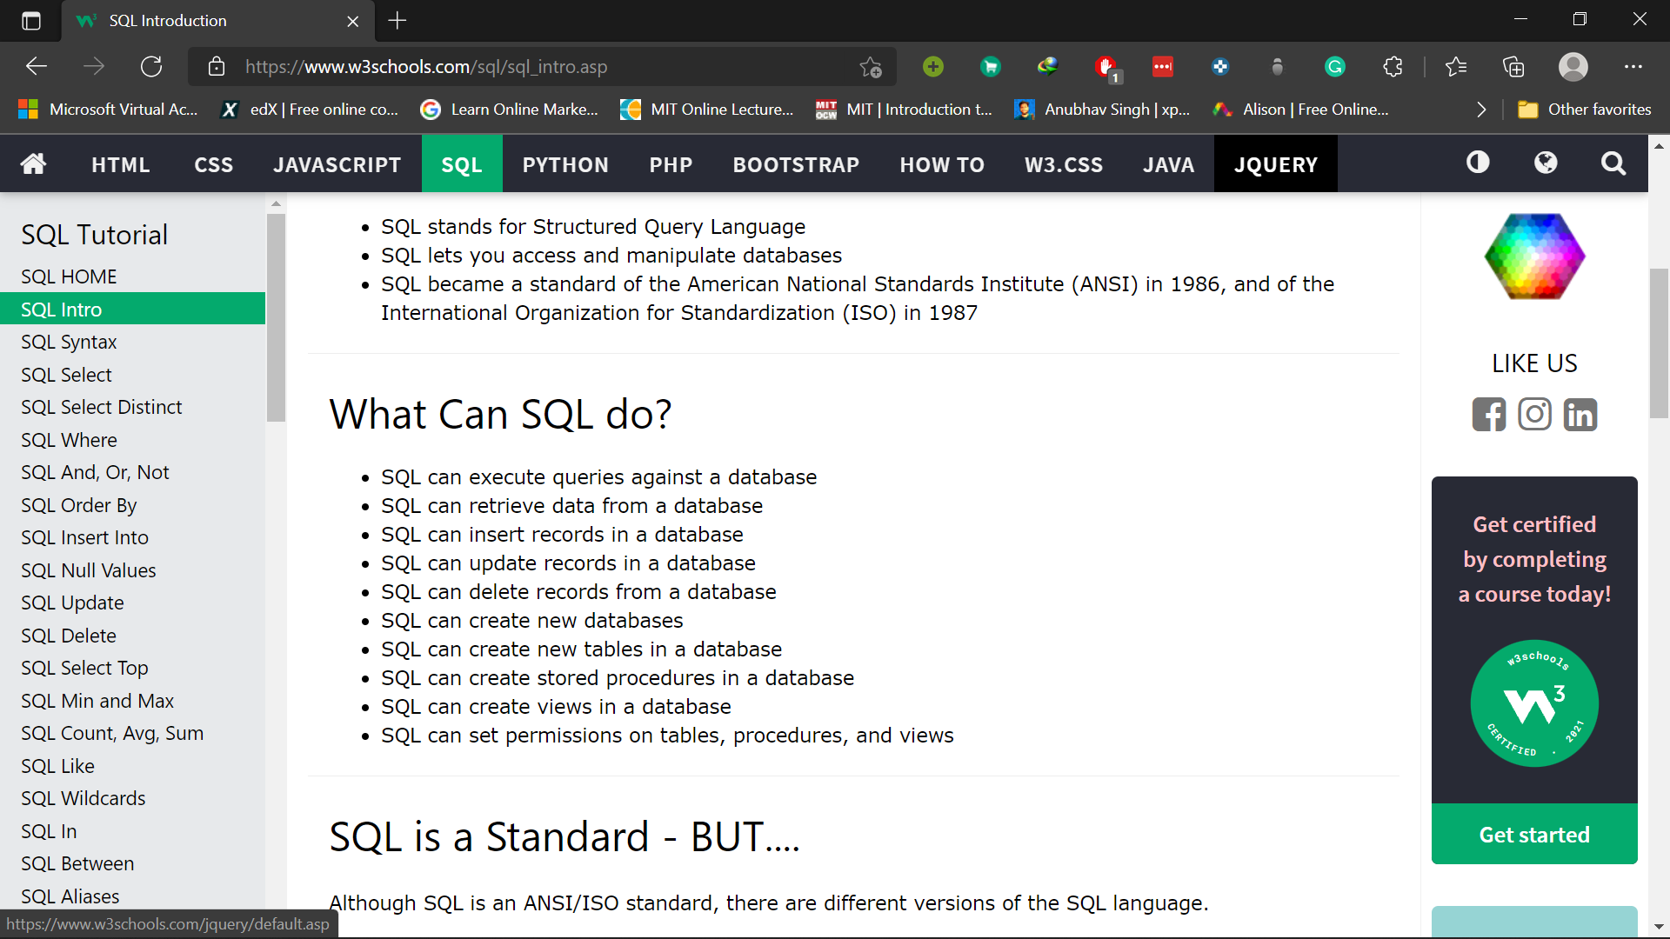Viewport: 1670px width, 939px height.
Task: Open W3Schools LinkedIn icon
Action: 1580,415
